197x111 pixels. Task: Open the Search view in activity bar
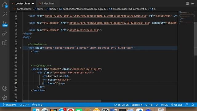[x=5, y=14]
